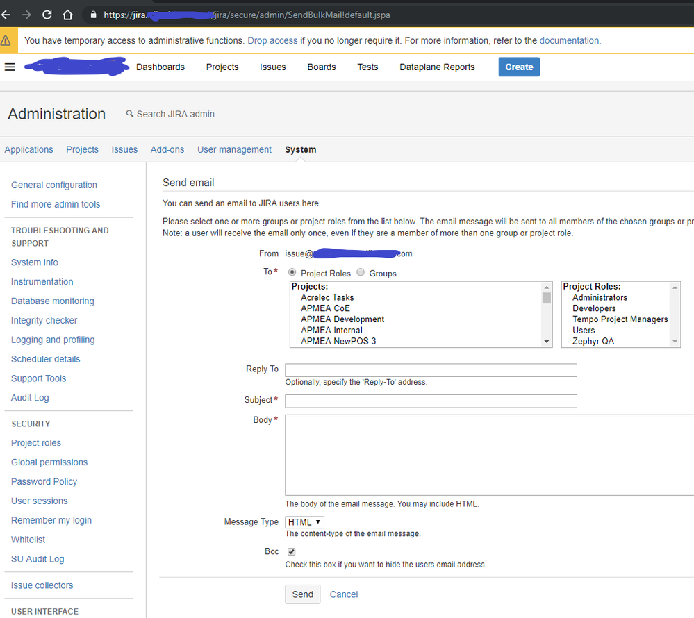Click the Drop access link

(272, 41)
